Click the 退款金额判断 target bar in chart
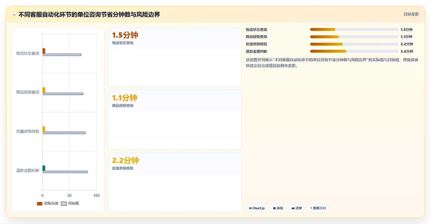The image size is (431, 224). pos(65,172)
